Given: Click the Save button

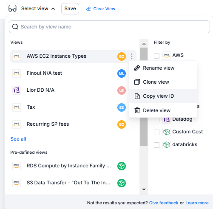Looking at the screenshot, I should tap(70, 8).
